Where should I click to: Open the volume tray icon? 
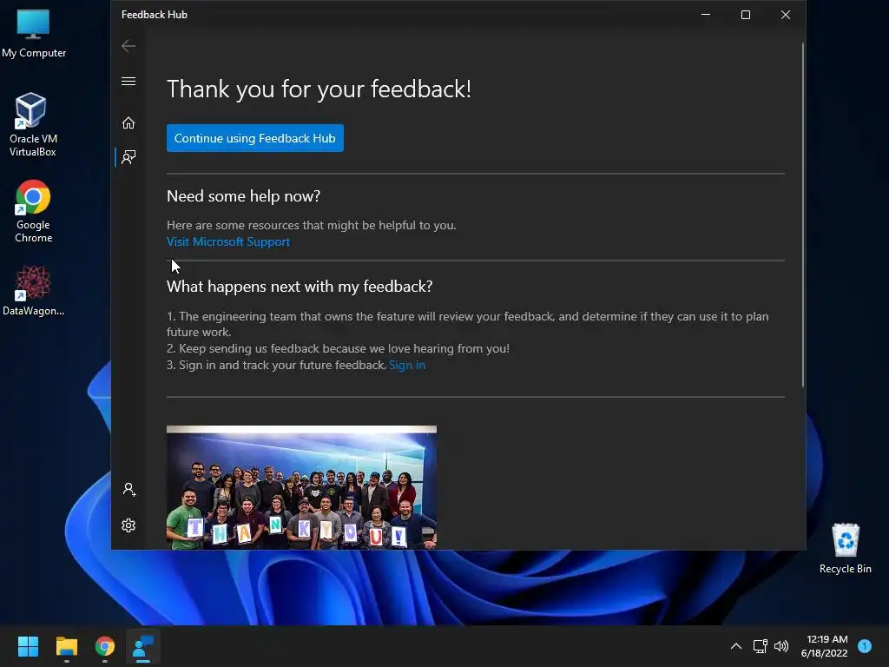tap(781, 646)
